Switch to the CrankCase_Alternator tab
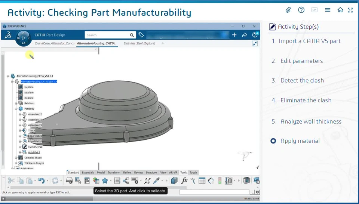Viewport: 359px width, 204px height. click(55, 43)
